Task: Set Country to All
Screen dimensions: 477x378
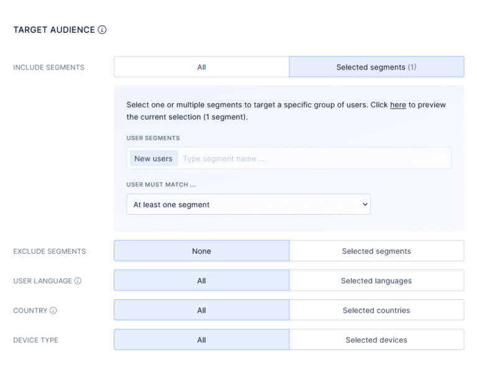Action: click(x=201, y=310)
